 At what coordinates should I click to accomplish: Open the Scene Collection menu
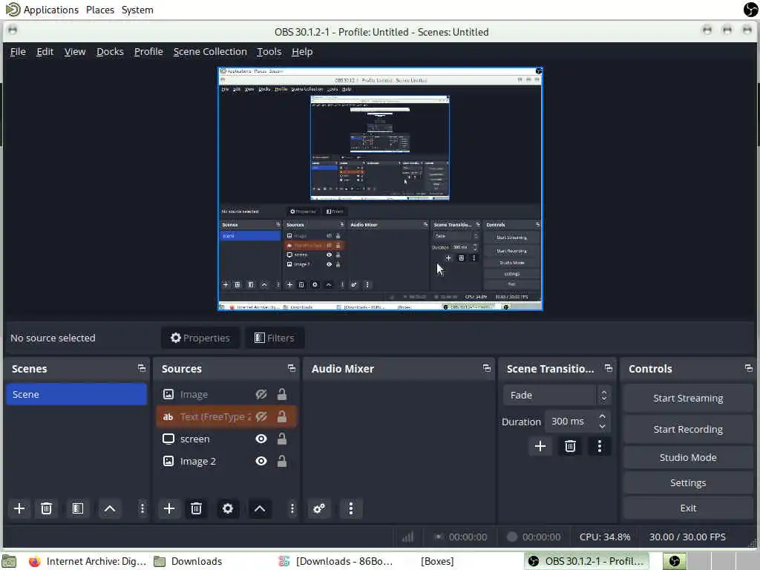[210, 52]
